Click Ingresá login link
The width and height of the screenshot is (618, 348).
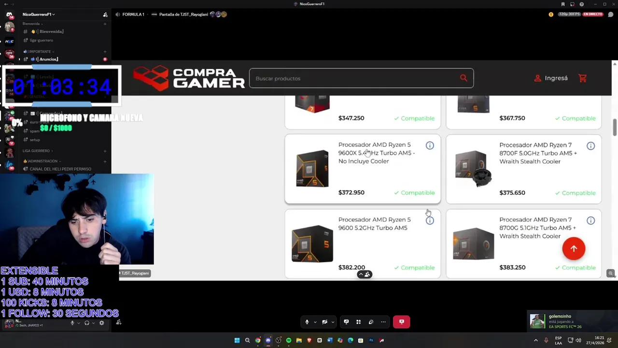(x=551, y=78)
